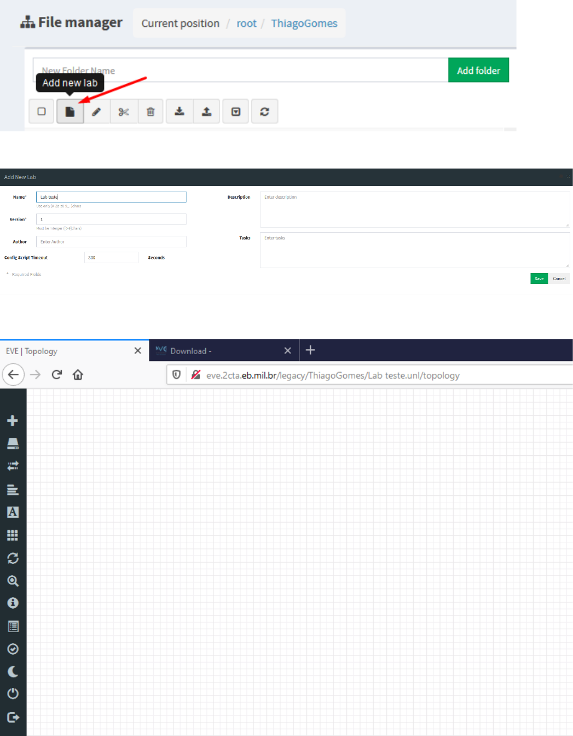Delete items with the trash icon

tap(151, 111)
